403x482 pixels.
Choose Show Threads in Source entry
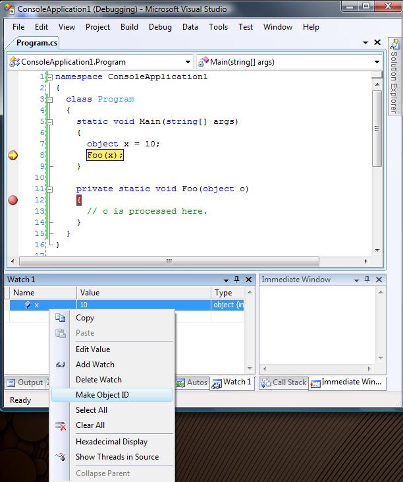(112, 457)
